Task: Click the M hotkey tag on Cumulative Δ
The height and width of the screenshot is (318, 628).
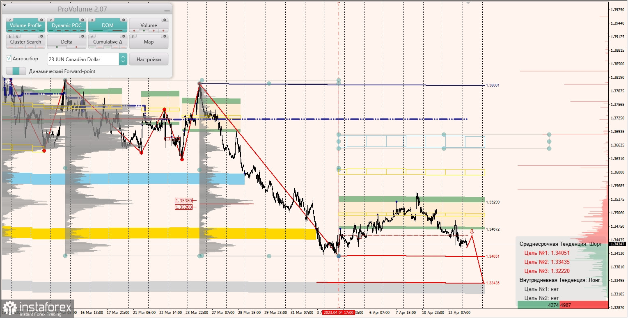Action: coord(92,37)
